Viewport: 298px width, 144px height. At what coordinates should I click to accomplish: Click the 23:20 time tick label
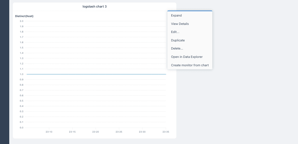coord(95,132)
